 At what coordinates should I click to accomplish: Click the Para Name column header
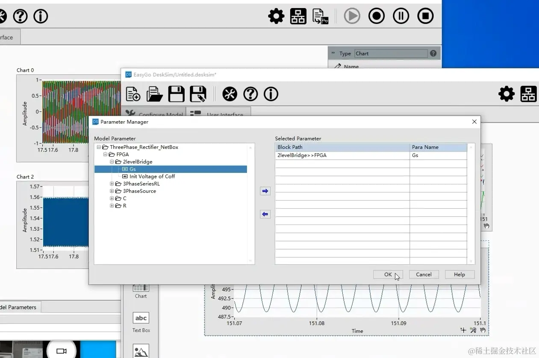tap(438, 147)
